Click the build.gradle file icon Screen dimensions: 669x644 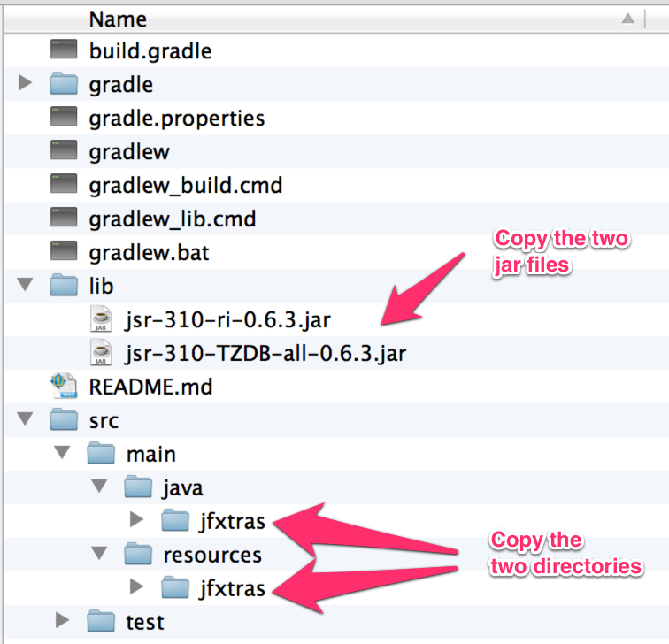click(x=65, y=50)
